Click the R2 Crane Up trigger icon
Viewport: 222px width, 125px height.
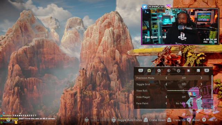[169, 120]
